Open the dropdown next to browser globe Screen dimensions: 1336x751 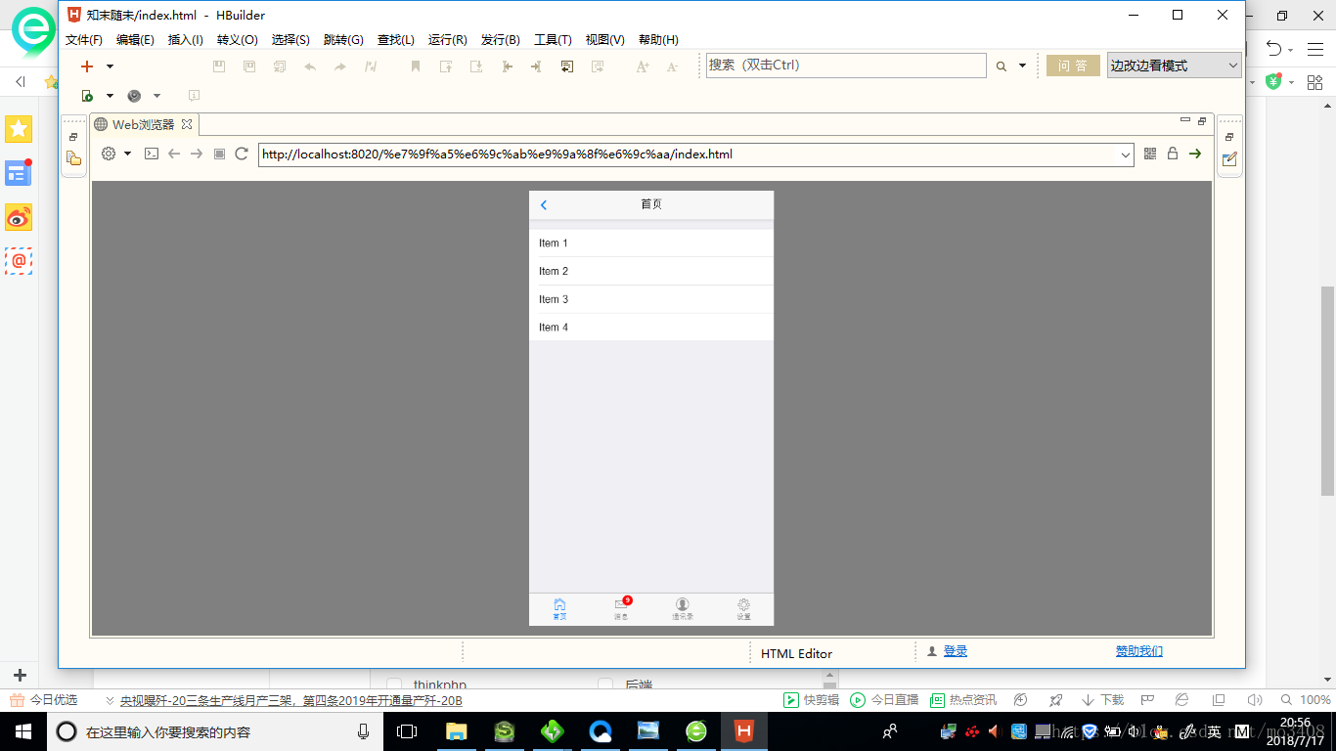156,96
